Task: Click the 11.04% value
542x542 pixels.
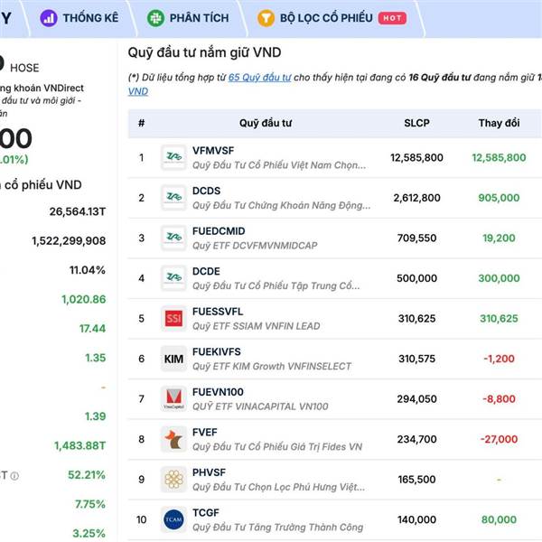Action: [x=88, y=270]
